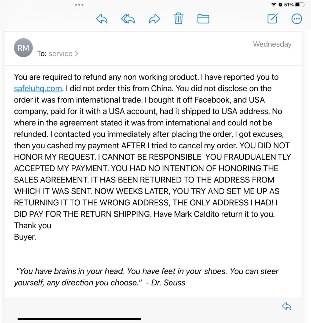Tap the battery indicator in the status bar
Image resolution: width=311 pixels, height=323 pixels.
click(x=300, y=5)
